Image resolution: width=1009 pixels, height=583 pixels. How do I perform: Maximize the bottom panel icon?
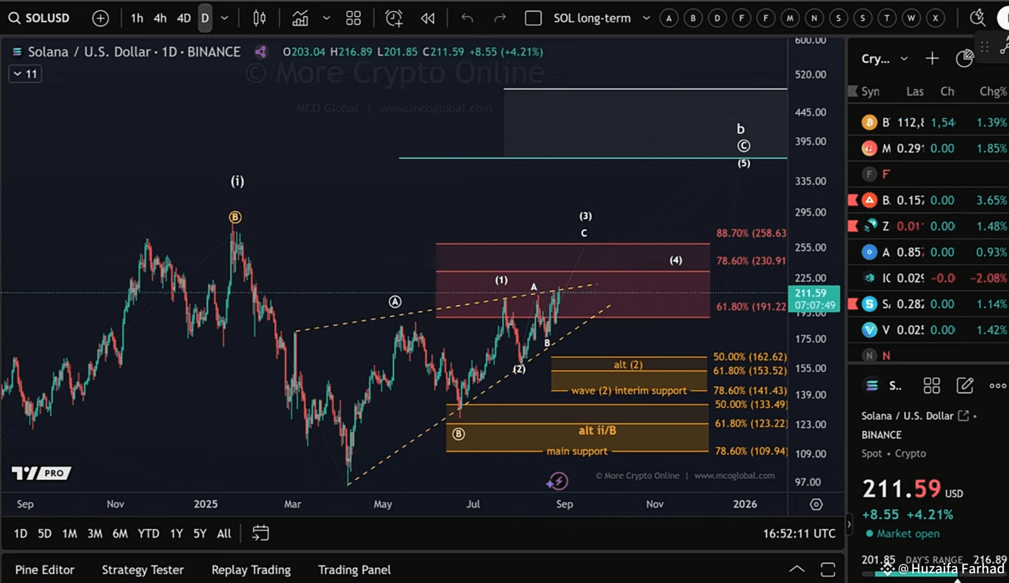tap(828, 569)
